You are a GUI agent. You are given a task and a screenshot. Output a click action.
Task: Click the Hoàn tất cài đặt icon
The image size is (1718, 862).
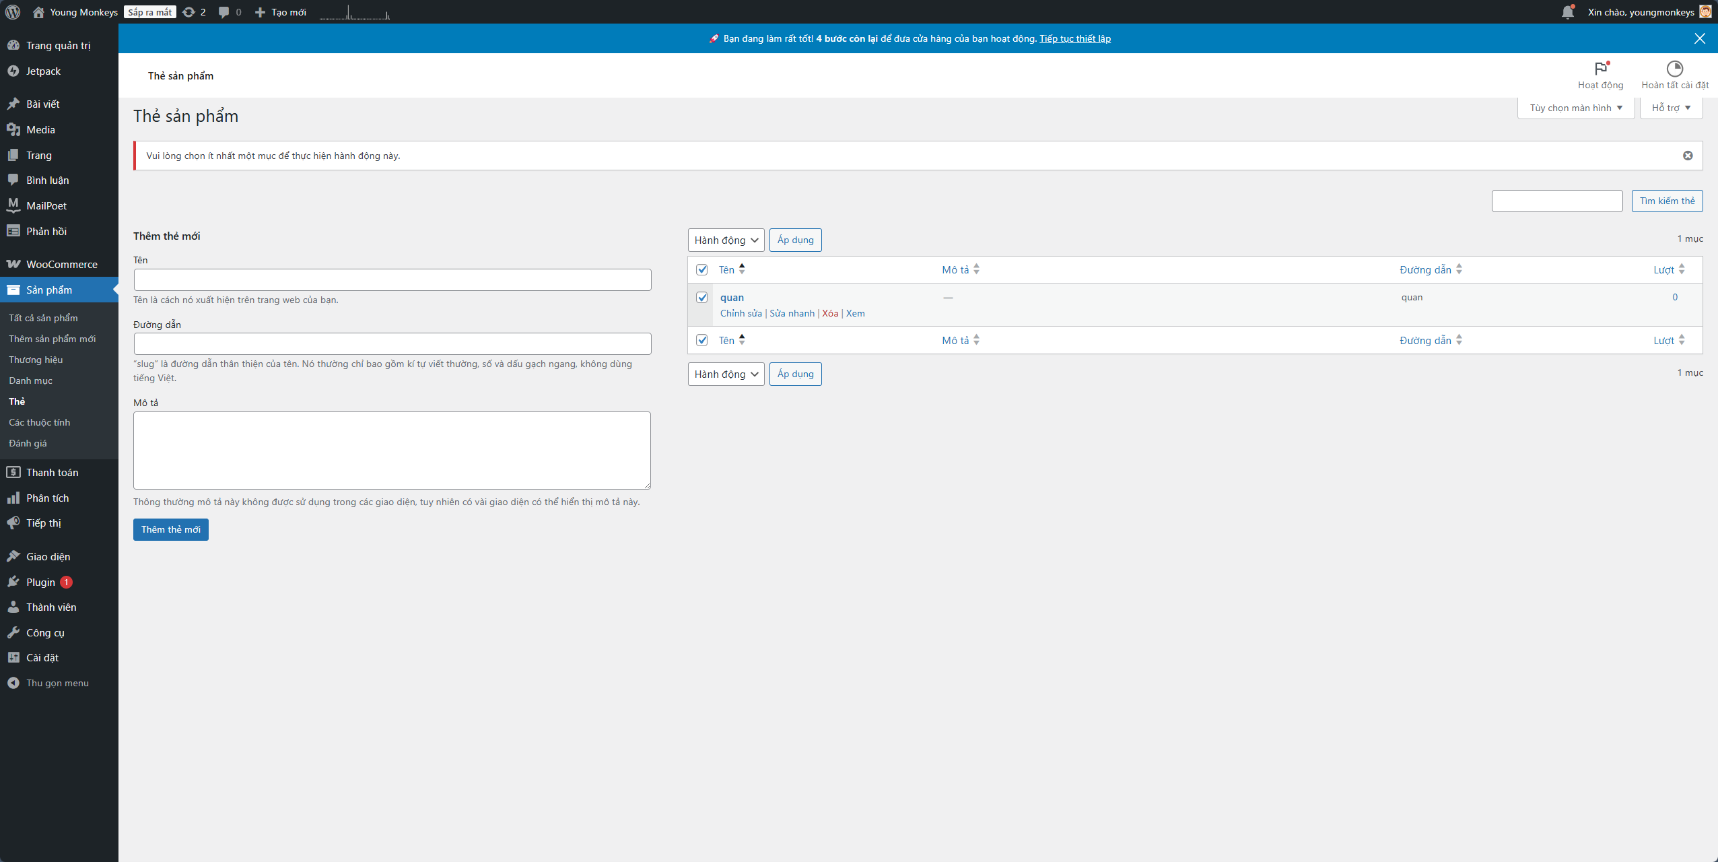point(1674,69)
